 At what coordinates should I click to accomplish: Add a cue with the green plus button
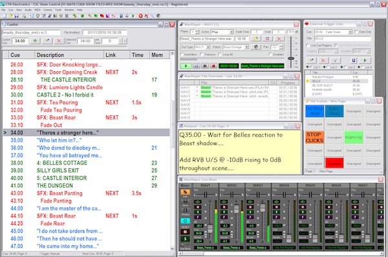point(35,41)
